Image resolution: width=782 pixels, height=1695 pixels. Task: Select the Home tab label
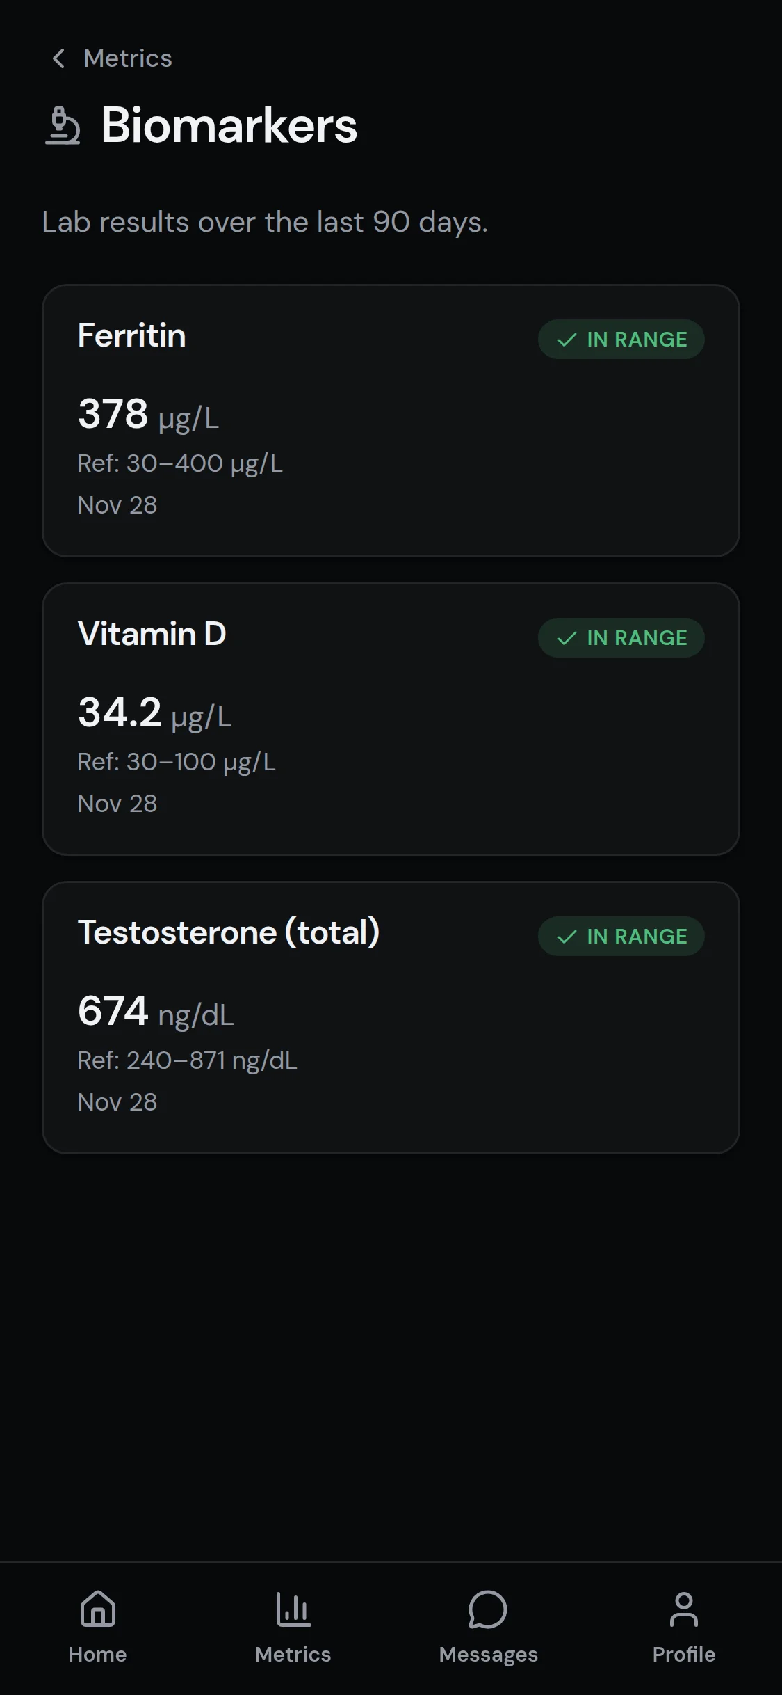(x=97, y=1655)
